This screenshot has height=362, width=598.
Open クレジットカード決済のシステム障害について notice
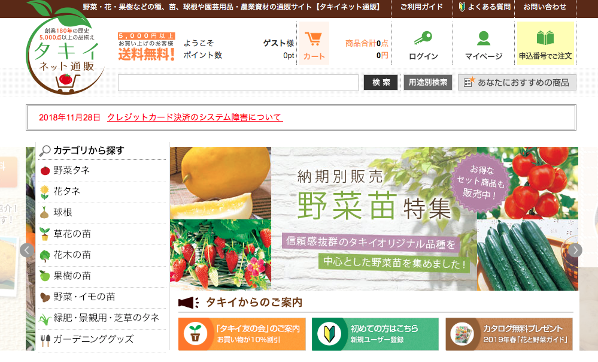pos(195,117)
